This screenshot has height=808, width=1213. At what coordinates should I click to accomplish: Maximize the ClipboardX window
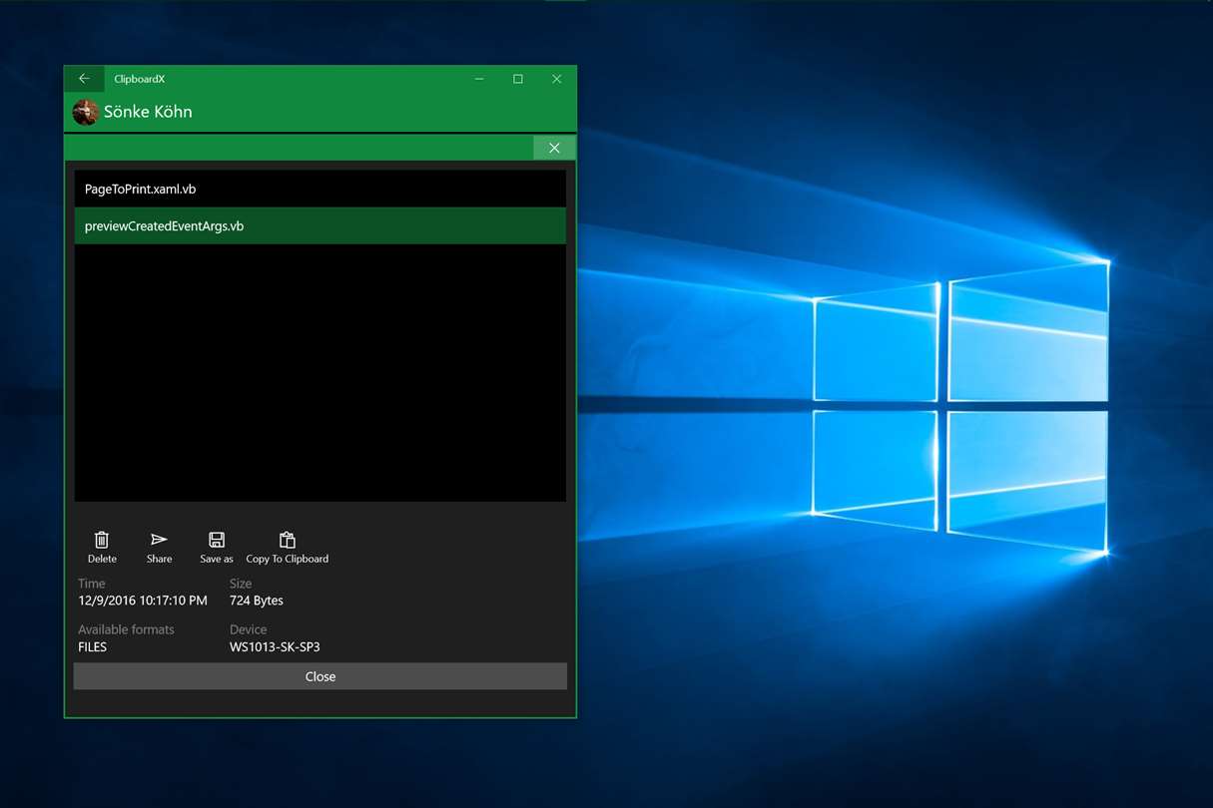click(x=518, y=79)
